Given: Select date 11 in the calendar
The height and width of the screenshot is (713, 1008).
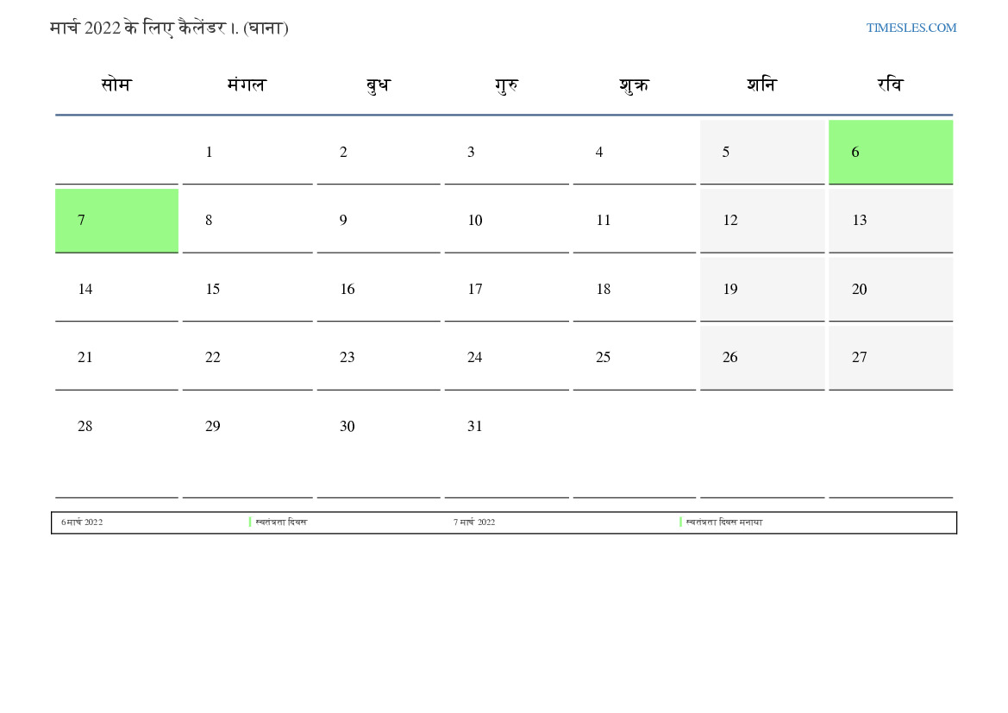Looking at the screenshot, I should click(635, 221).
